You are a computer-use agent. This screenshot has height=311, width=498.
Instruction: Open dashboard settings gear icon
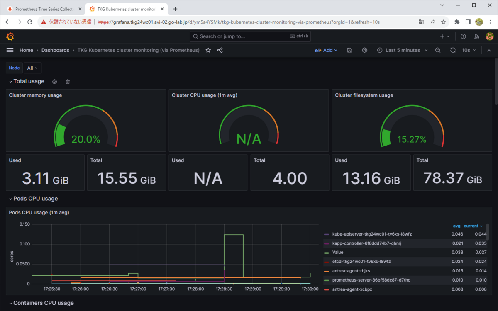click(x=364, y=50)
